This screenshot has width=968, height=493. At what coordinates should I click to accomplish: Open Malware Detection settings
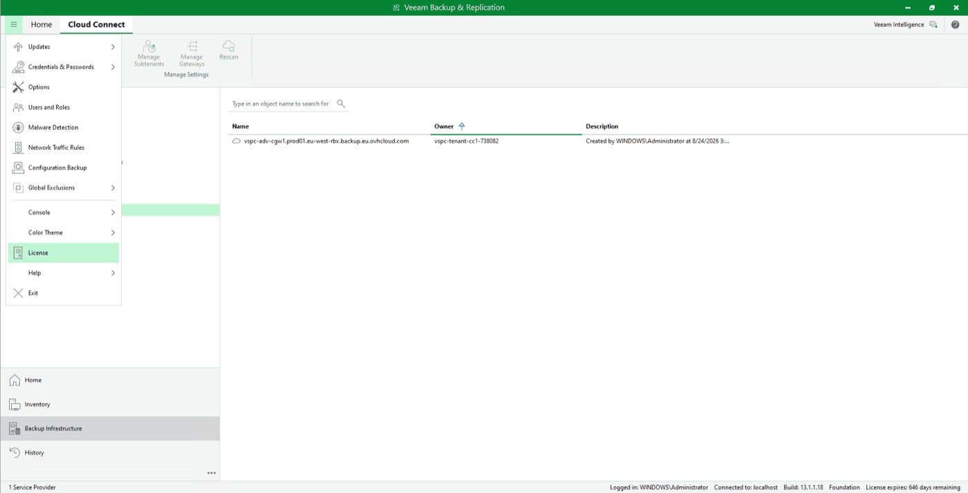(x=64, y=127)
